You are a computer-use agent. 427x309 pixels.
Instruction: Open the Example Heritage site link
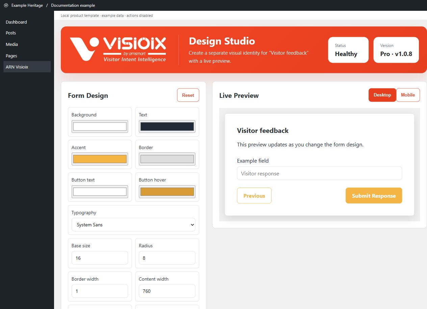27,5
